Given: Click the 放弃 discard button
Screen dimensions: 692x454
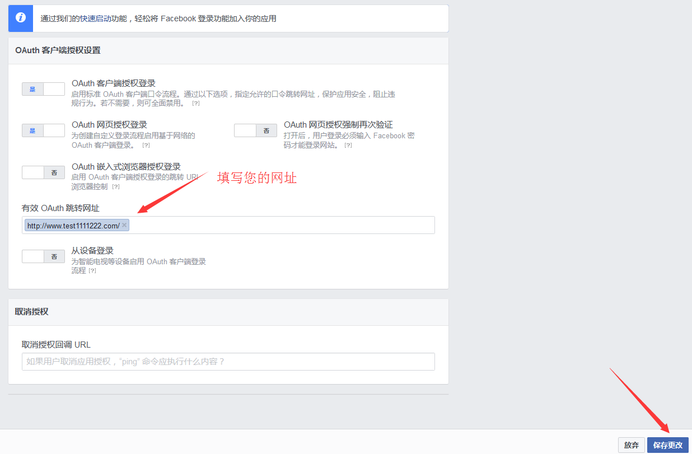Looking at the screenshot, I should [x=632, y=445].
